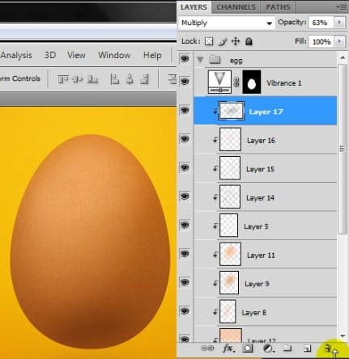
Task: Create a new layer
Action: 307,348
